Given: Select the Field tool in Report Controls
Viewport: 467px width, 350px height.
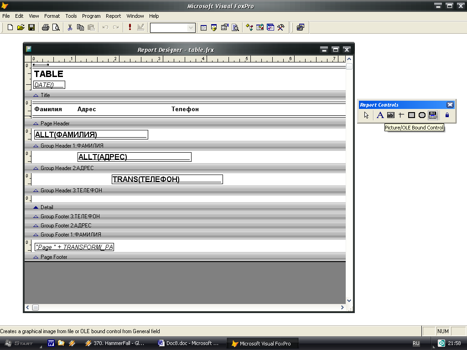Looking at the screenshot, I should pos(390,115).
